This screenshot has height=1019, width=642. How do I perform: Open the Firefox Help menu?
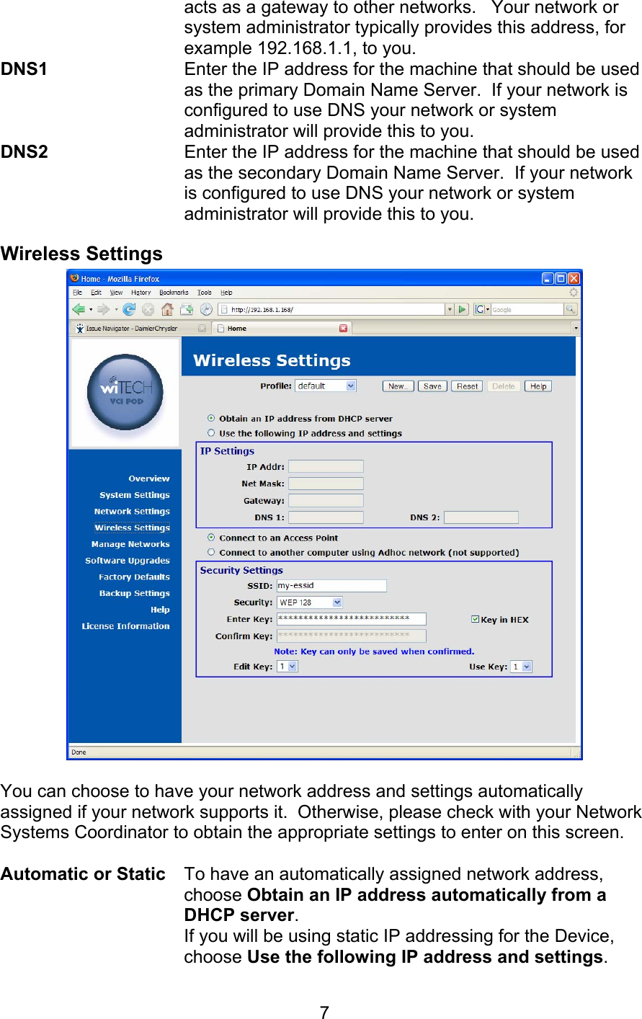(x=226, y=293)
